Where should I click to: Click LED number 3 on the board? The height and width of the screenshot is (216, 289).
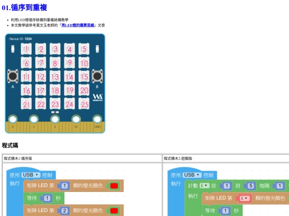pyautogui.click(x=55, y=49)
